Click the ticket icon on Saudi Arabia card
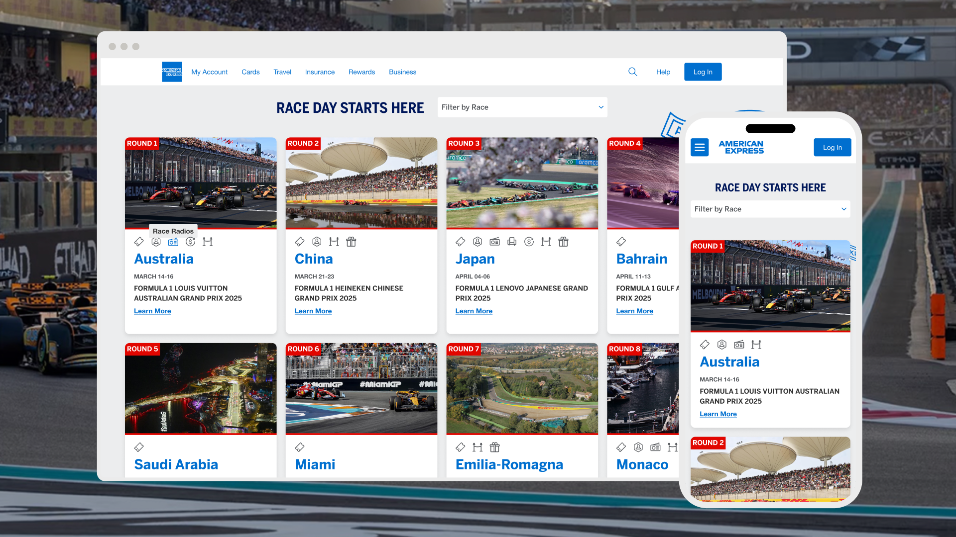The height and width of the screenshot is (537, 956). pyautogui.click(x=139, y=447)
